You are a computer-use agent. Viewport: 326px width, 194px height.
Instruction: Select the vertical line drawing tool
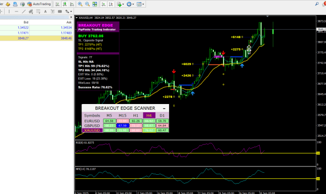coord(9,11)
